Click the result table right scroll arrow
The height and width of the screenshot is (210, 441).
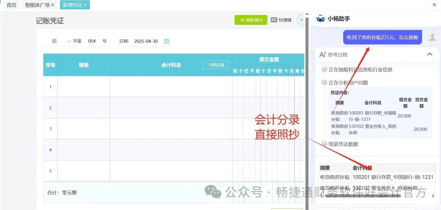coord(433,196)
